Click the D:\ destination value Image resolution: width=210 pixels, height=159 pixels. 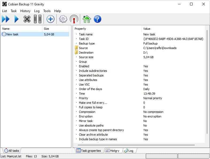click(x=145, y=53)
